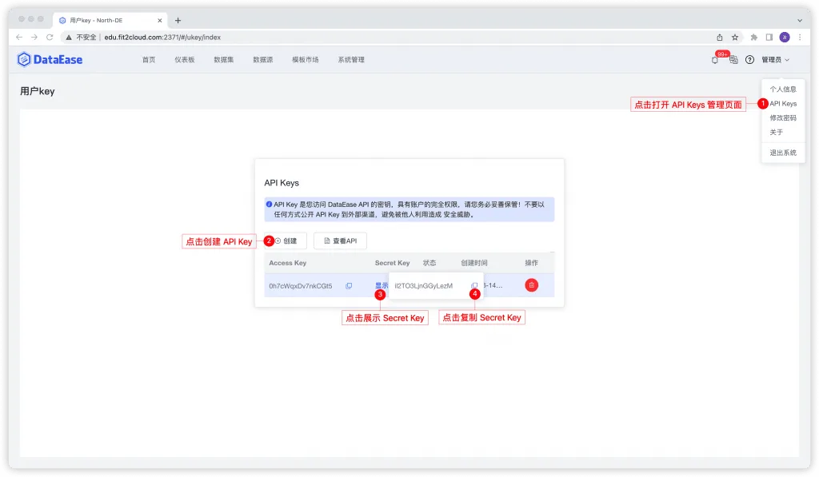Click the 查看API button
This screenshot has height=477, width=819.
coord(340,240)
